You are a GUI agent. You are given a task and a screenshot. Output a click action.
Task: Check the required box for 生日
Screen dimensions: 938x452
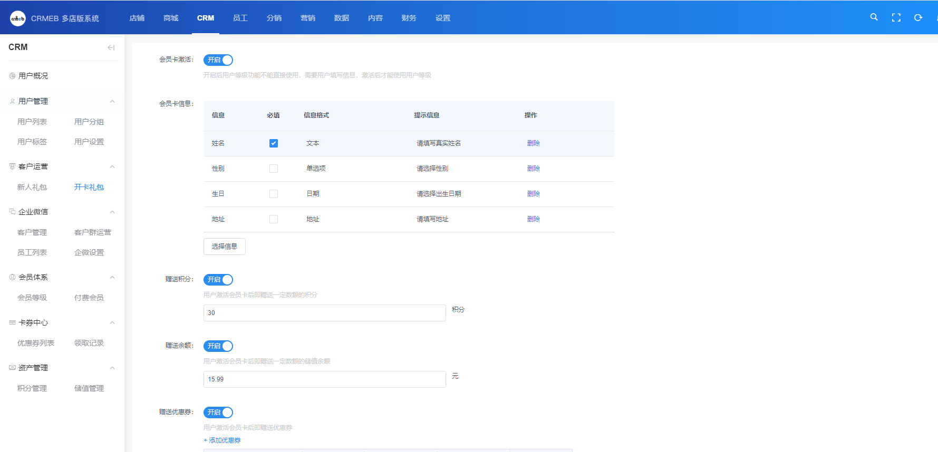click(274, 194)
